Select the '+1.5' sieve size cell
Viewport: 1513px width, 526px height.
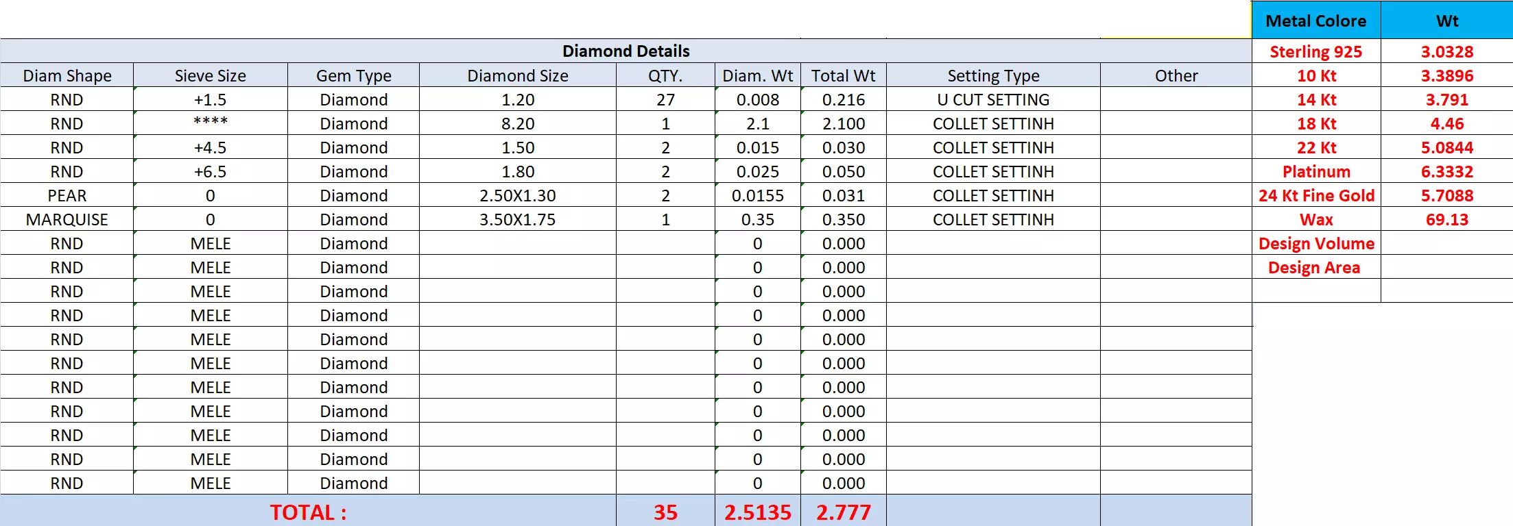(x=211, y=99)
